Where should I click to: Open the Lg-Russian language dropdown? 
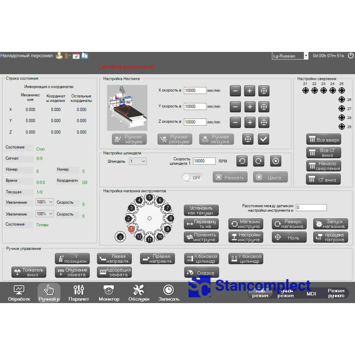pos(290,56)
